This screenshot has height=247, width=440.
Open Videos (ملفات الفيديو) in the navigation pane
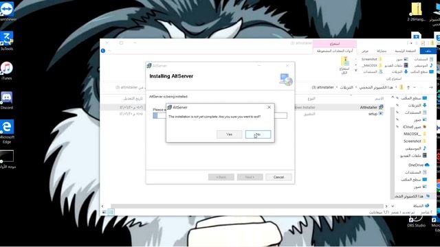413,156
